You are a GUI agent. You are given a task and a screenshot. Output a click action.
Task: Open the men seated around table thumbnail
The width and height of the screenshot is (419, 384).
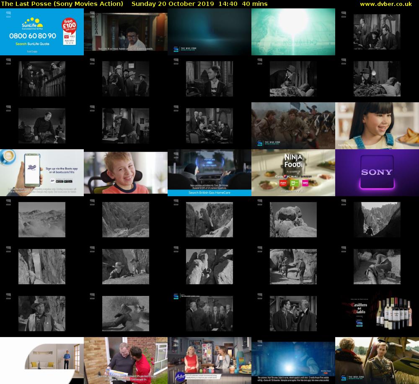pyautogui.click(x=209, y=126)
